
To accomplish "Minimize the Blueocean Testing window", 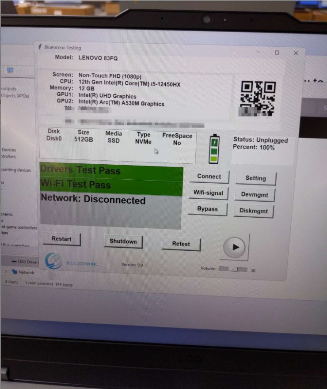I will [x=259, y=52].
